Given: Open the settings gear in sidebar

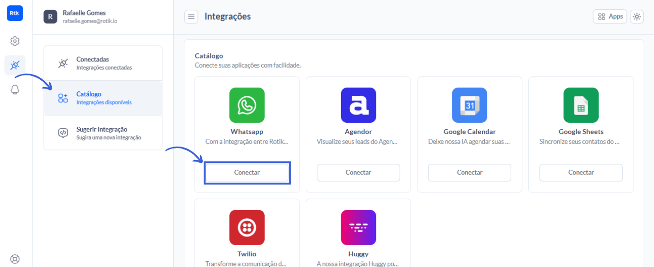Looking at the screenshot, I should pos(15,41).
